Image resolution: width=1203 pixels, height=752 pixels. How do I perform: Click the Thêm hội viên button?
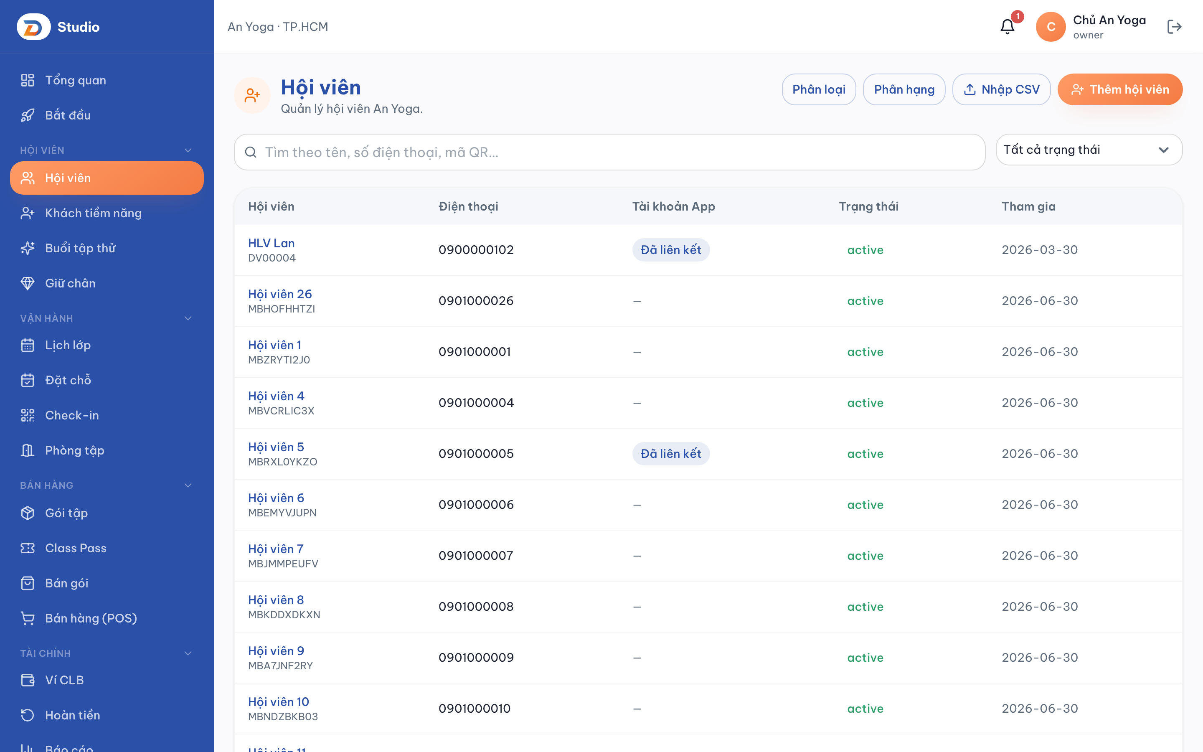click(1119, 89)
